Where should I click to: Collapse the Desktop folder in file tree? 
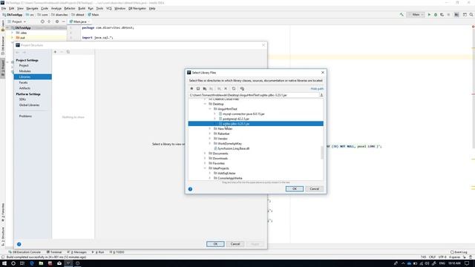(205, 104)
